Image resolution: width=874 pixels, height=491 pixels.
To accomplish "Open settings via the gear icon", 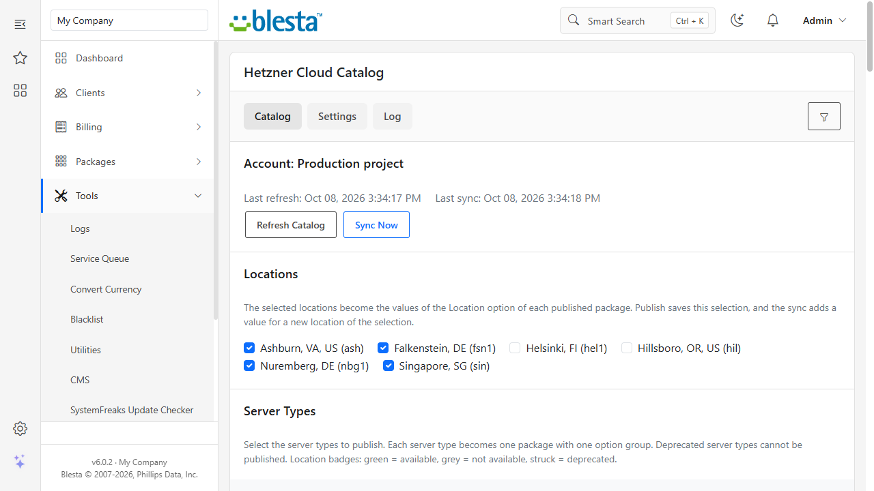I will pos(20,429).
